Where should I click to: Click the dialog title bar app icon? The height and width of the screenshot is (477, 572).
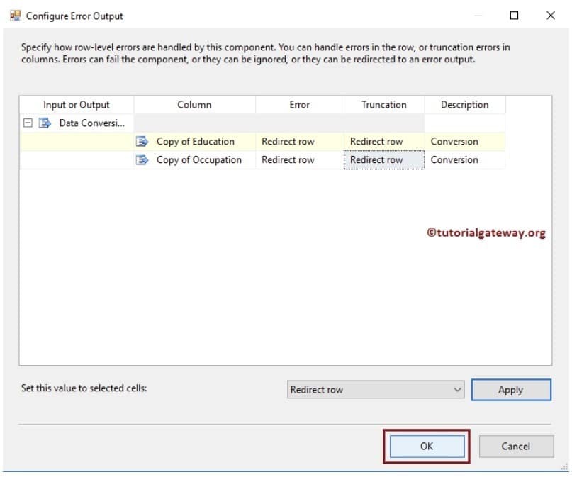(16, 15)
